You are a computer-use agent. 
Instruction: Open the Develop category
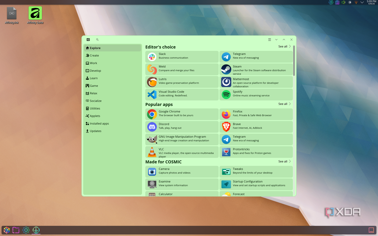pos(112,70)
